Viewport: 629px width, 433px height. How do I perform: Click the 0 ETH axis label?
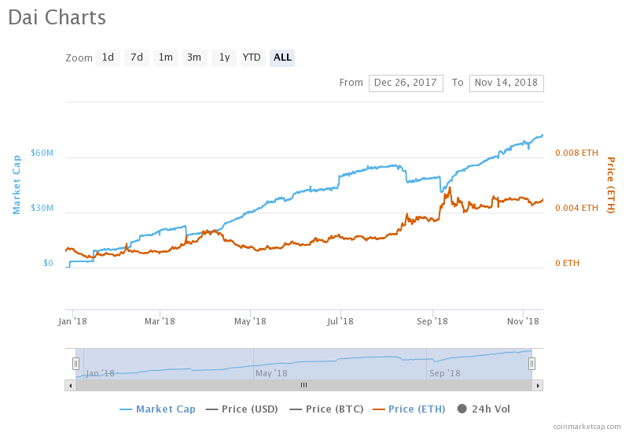567,263
